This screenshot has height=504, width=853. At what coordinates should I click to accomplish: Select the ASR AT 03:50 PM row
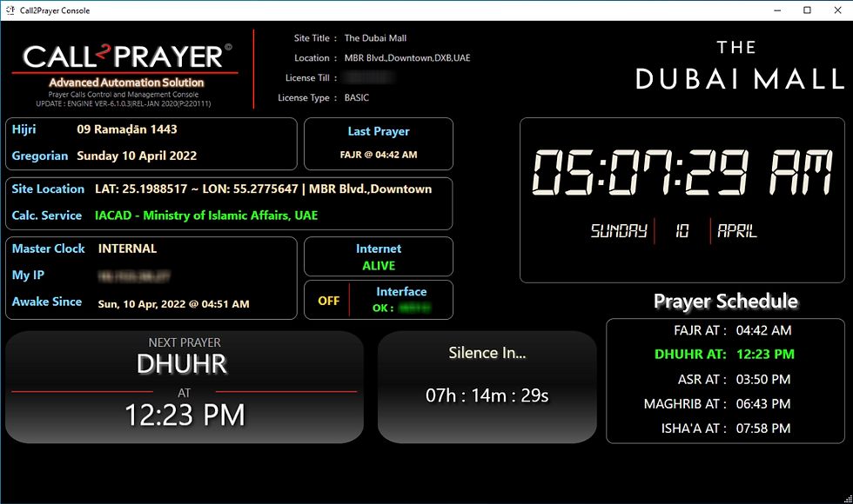pos(734,379)
